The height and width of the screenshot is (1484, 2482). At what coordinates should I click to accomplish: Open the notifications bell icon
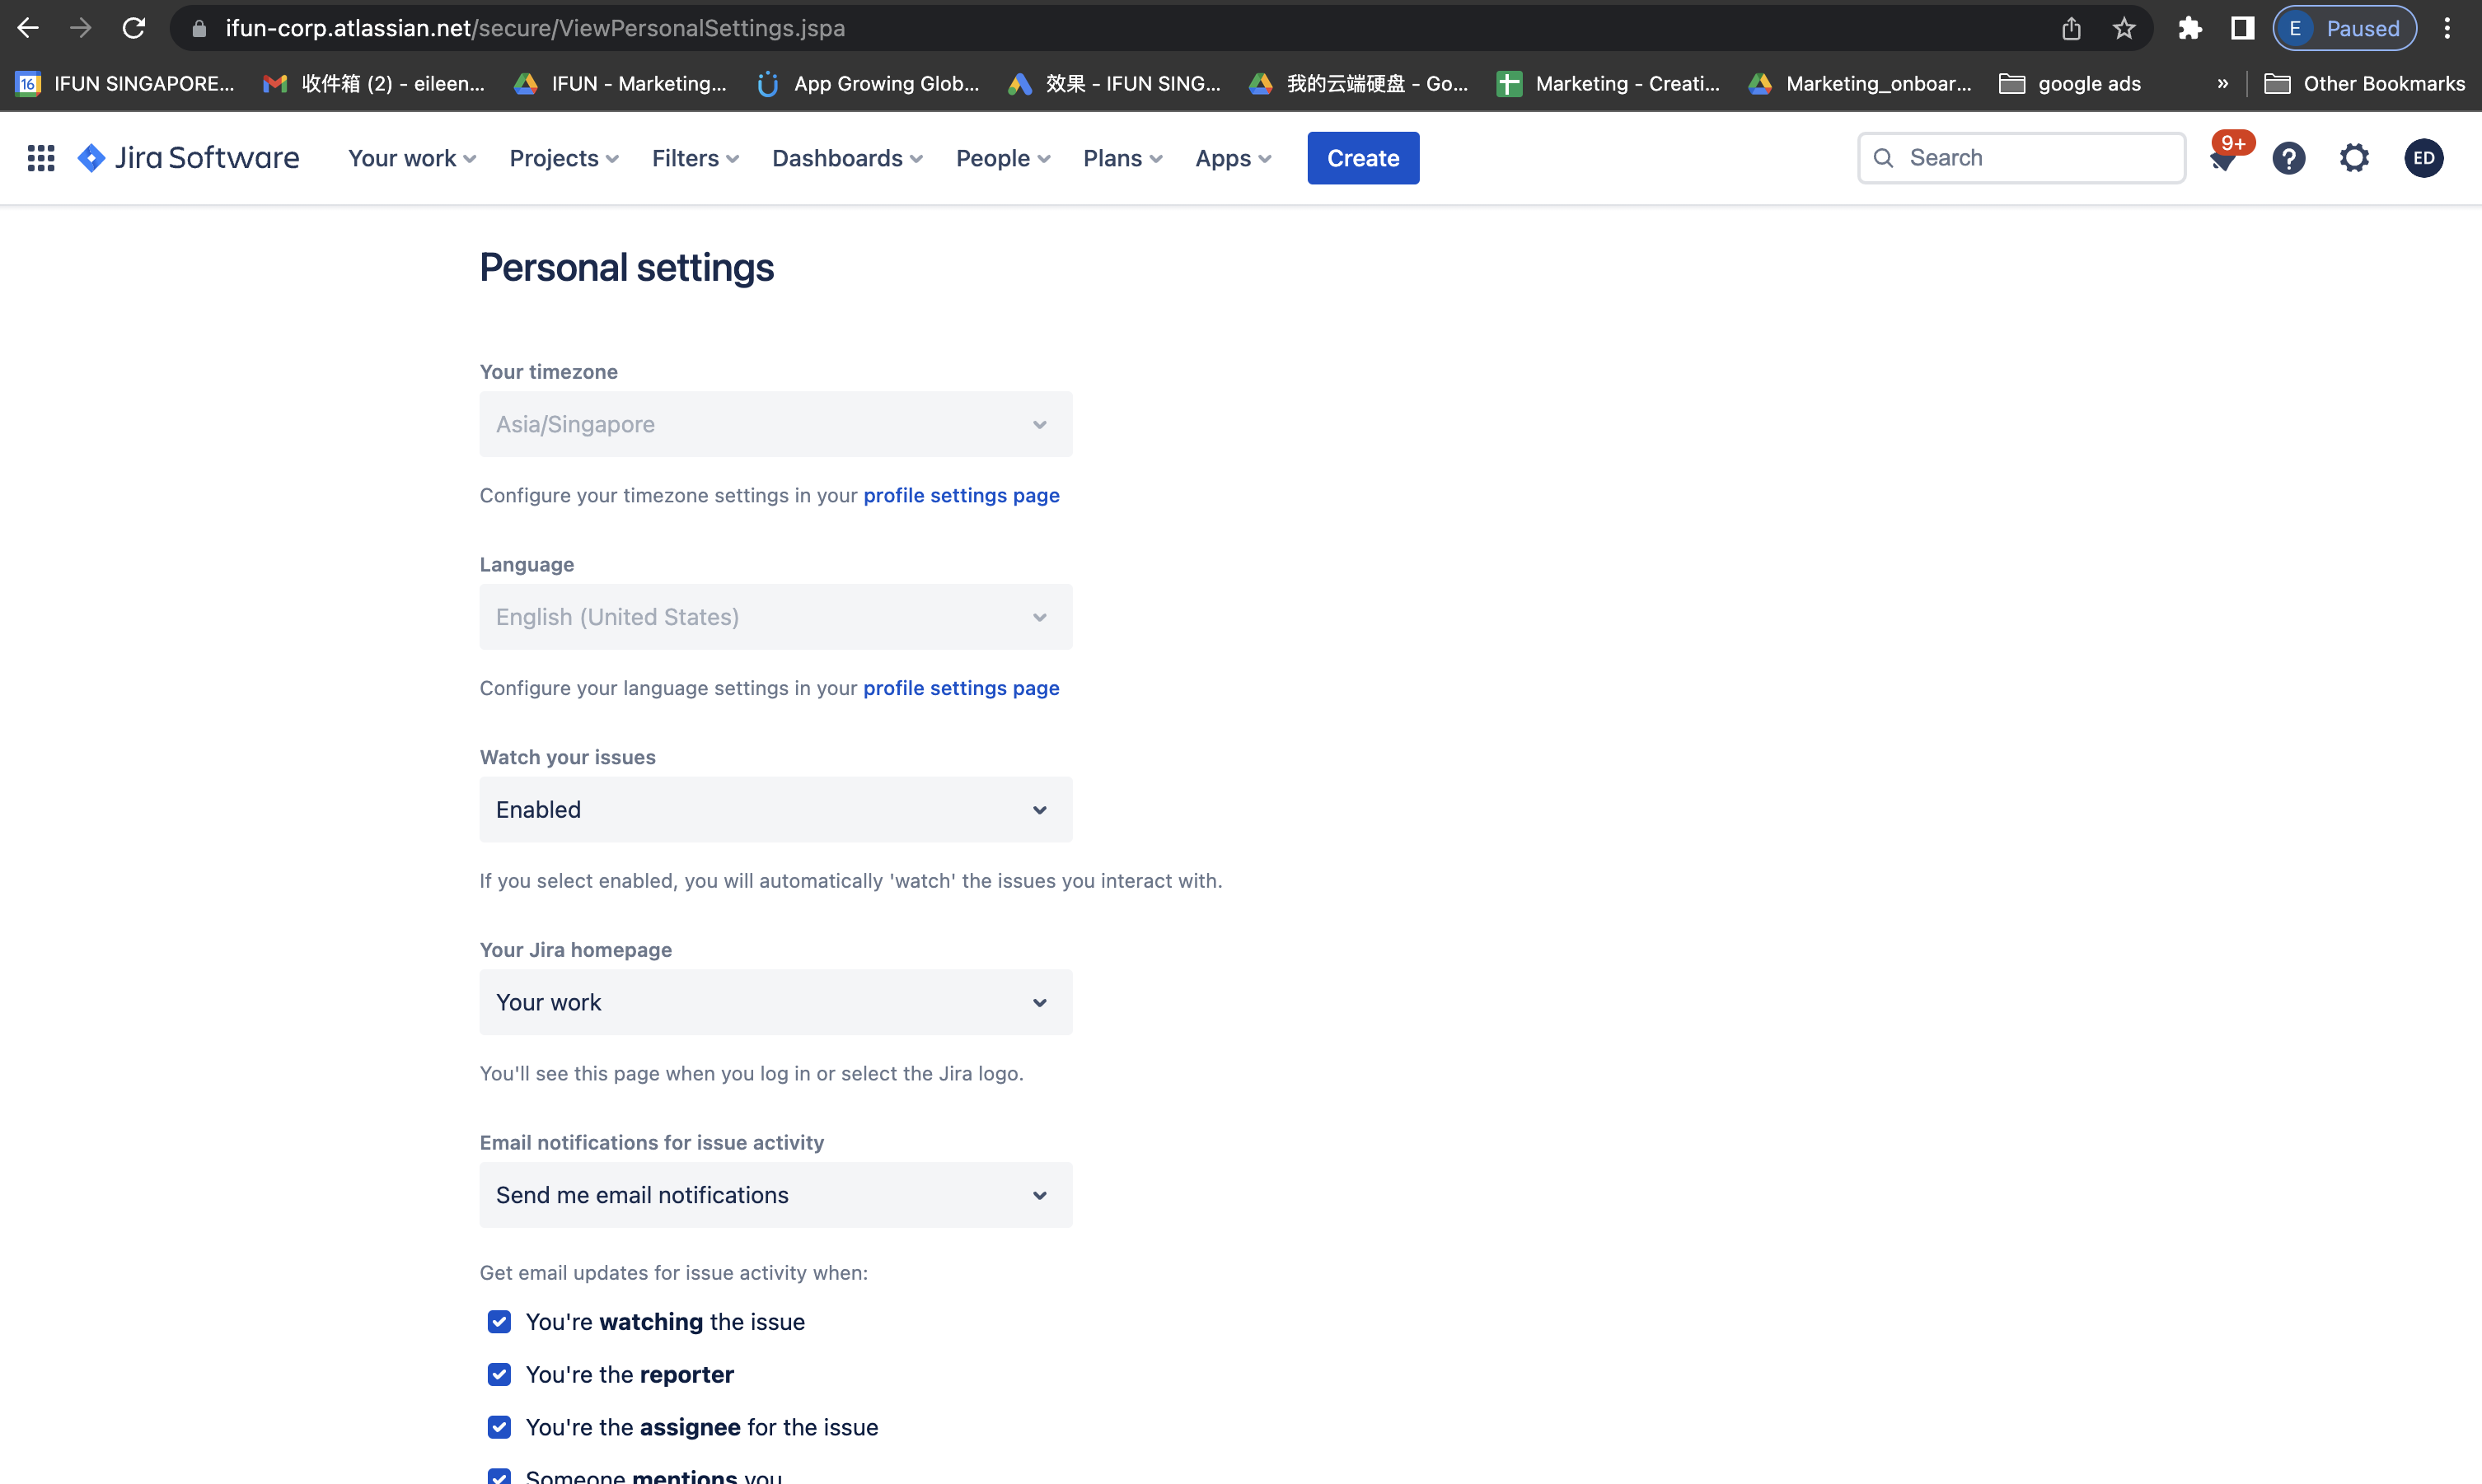pyautogui.click(x=2222, y=159)
